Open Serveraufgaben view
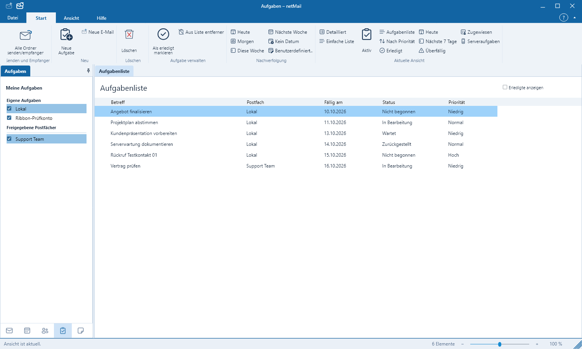Screen dimensions: 582x349 (480, 41)
